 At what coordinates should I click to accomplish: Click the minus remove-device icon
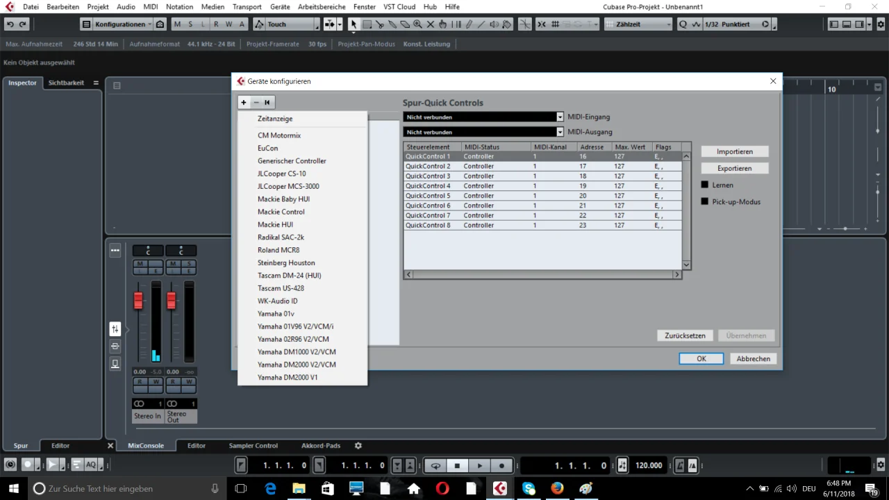pos(256,102)
